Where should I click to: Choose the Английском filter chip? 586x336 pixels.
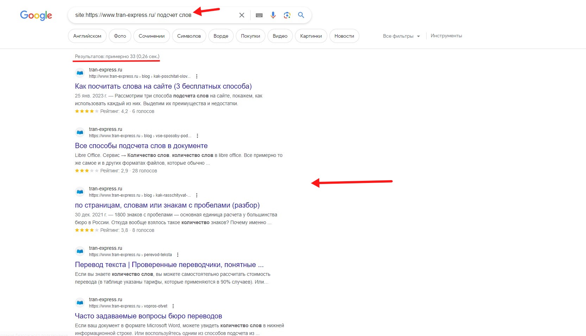point(87,36)
